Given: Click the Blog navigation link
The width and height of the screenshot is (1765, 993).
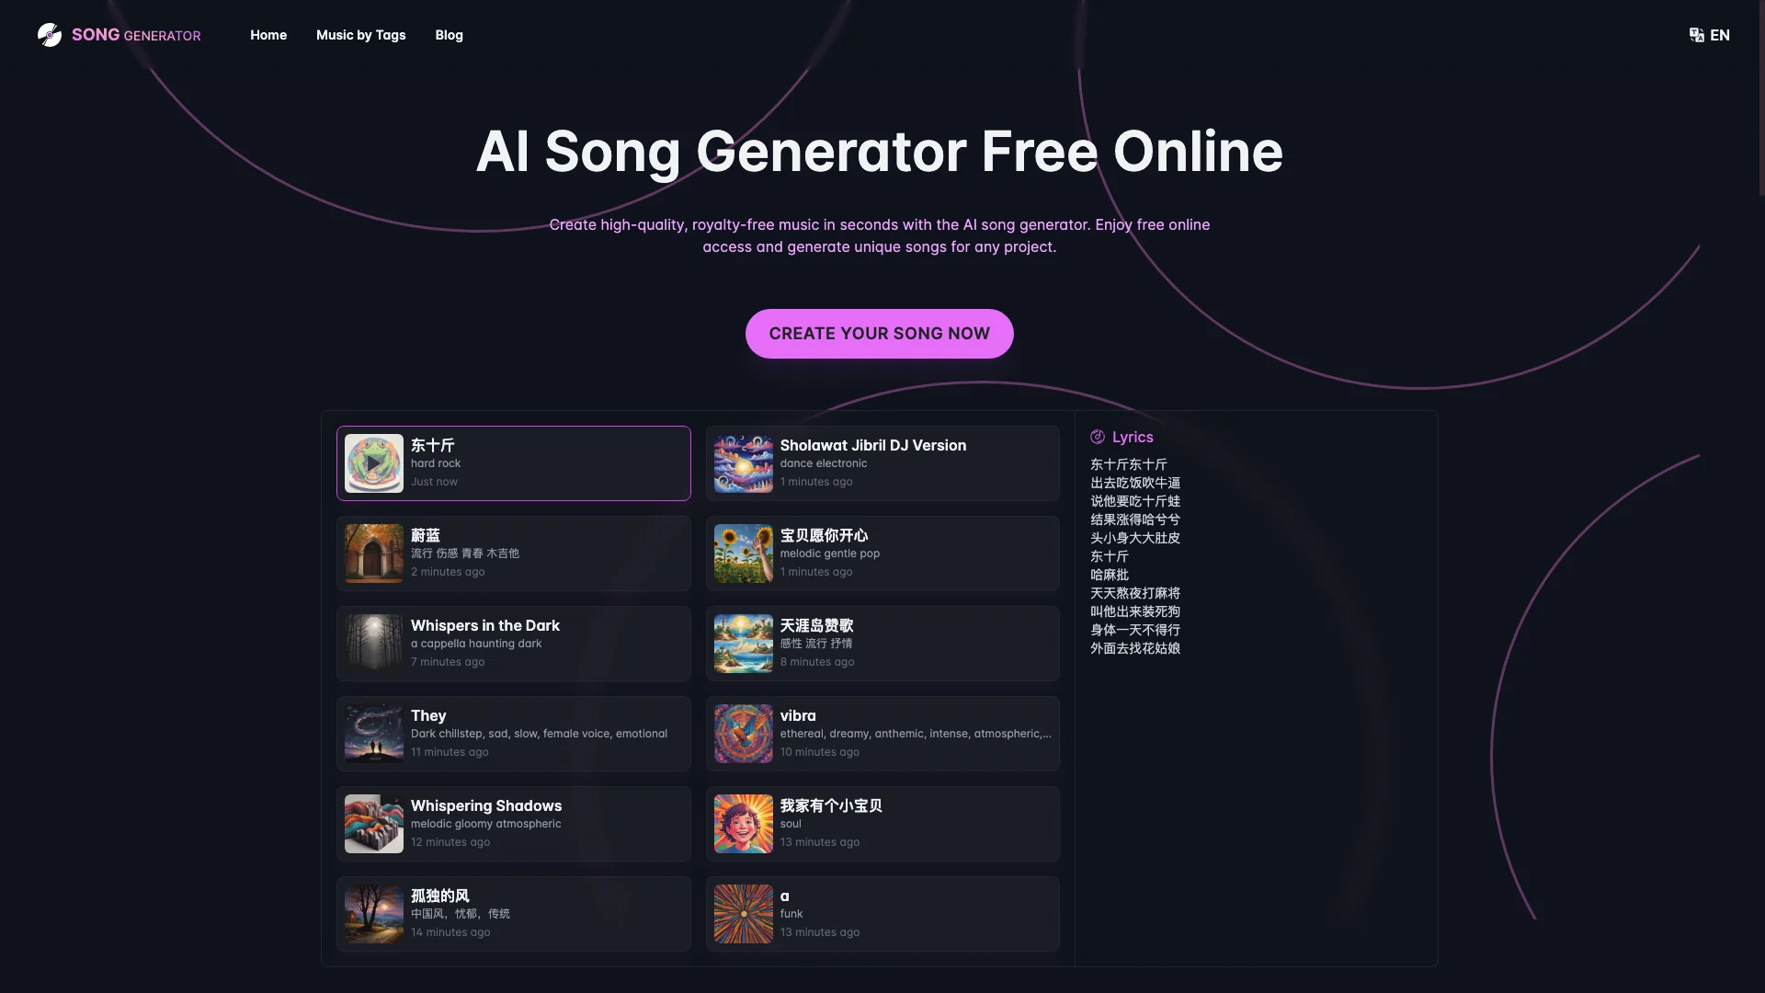Looking at the screenshot, I should click(x=449, y=35).
